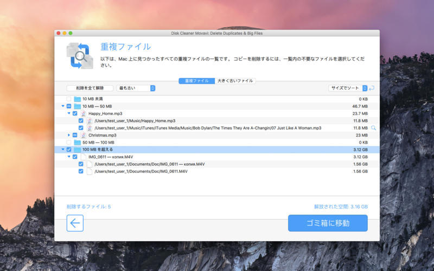Select the Christmas.mp3 file name
Viewport: 434px width, 271px height.
point(103,135)
